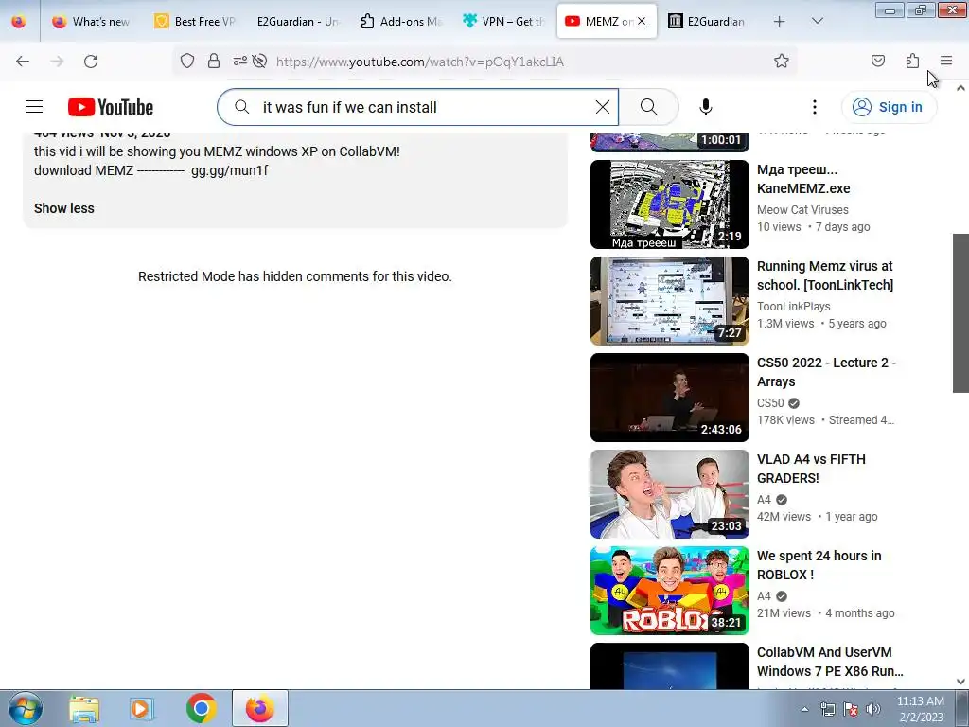Switch to the last E2Guardian tab
Viewport: 969px width, 727px height.
click(x=709, y=22)
